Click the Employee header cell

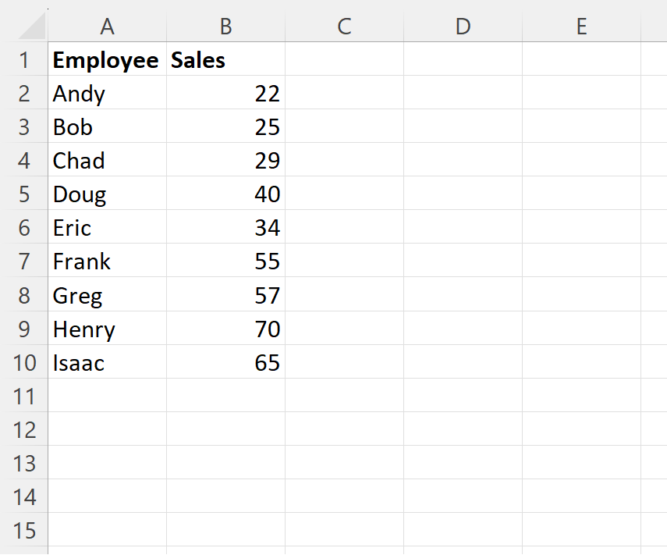tap(107, 60)
